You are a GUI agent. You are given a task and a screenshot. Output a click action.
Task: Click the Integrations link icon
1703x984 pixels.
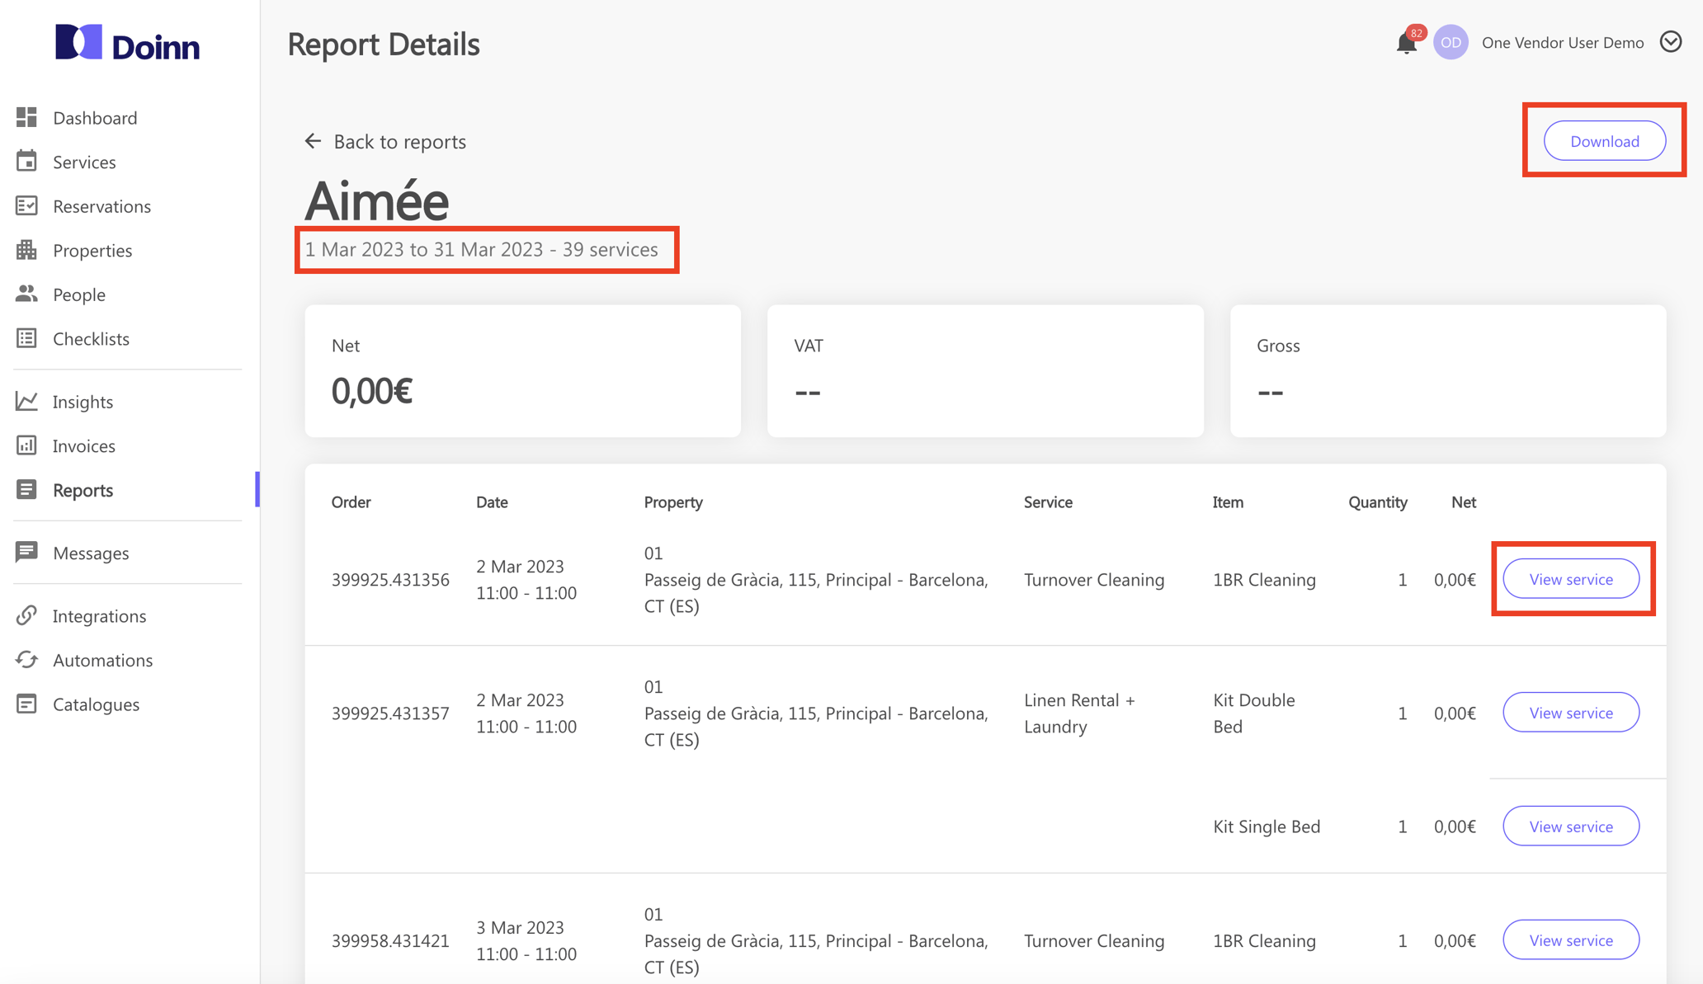[26, 615]
